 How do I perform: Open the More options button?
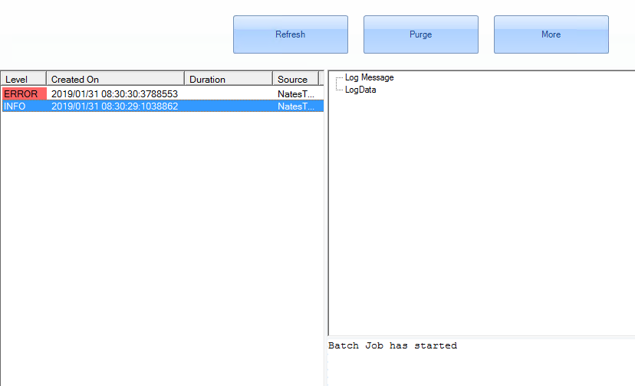[551, 34]
